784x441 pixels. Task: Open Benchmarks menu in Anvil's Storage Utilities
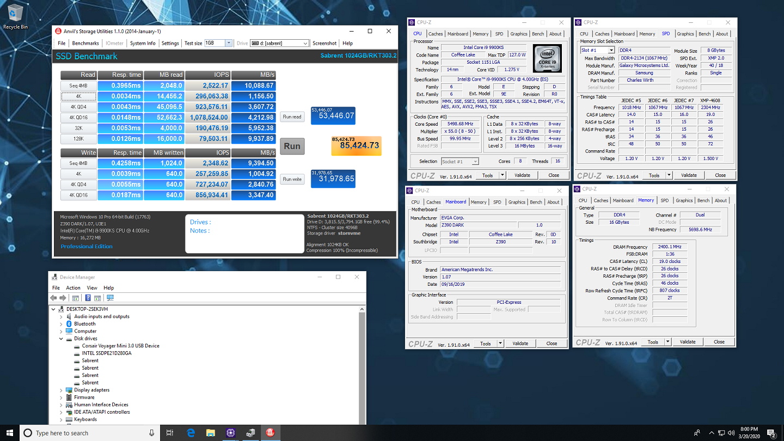(x=85, y=43)
